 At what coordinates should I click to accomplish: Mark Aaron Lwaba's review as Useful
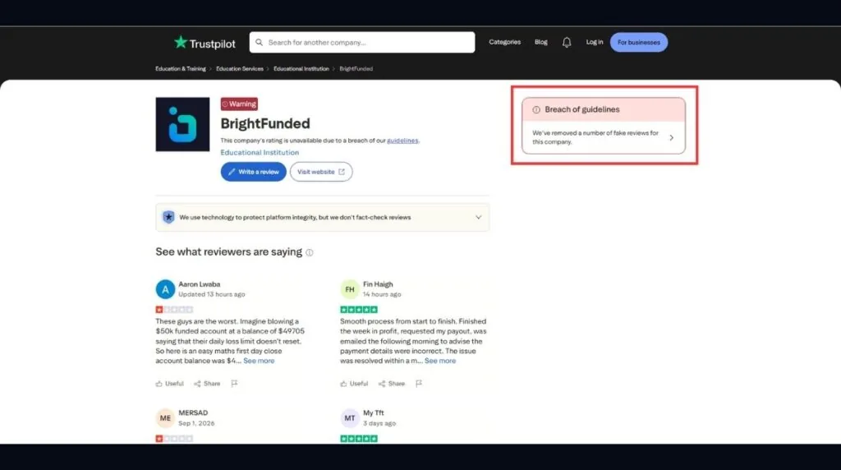[x=169, y=384]
